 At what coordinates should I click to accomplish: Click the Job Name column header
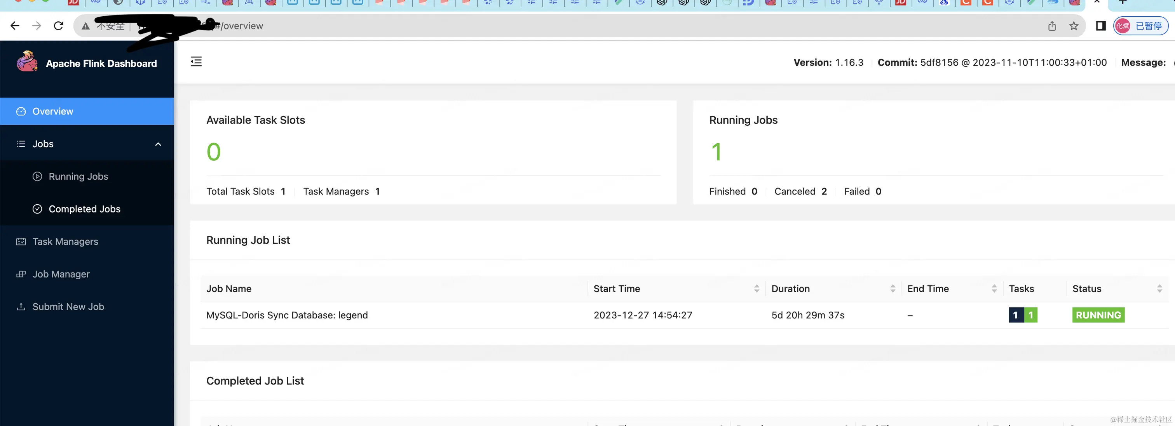point(229,289)
